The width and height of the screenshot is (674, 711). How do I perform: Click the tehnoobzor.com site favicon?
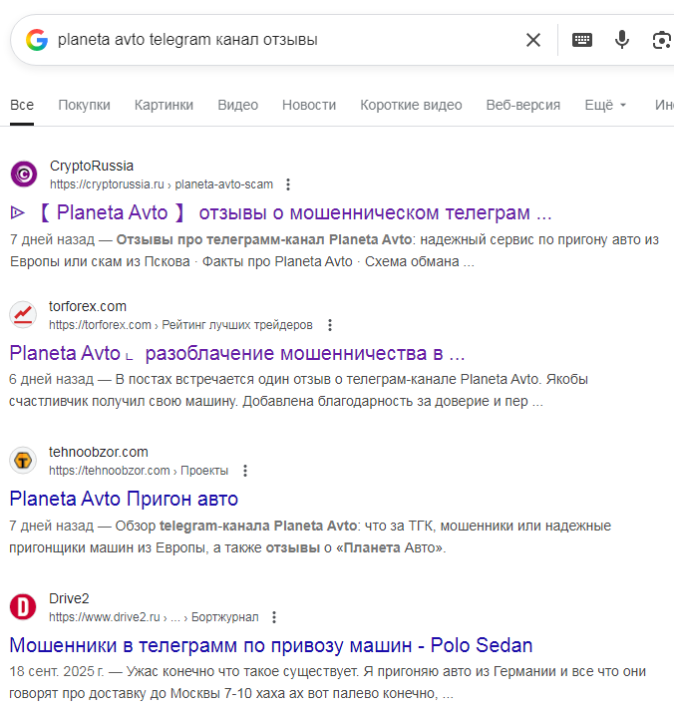pos(24,461)
